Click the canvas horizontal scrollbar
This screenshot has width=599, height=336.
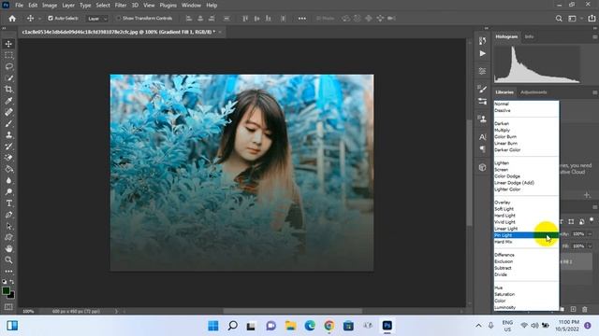click(x=293, y=311)
